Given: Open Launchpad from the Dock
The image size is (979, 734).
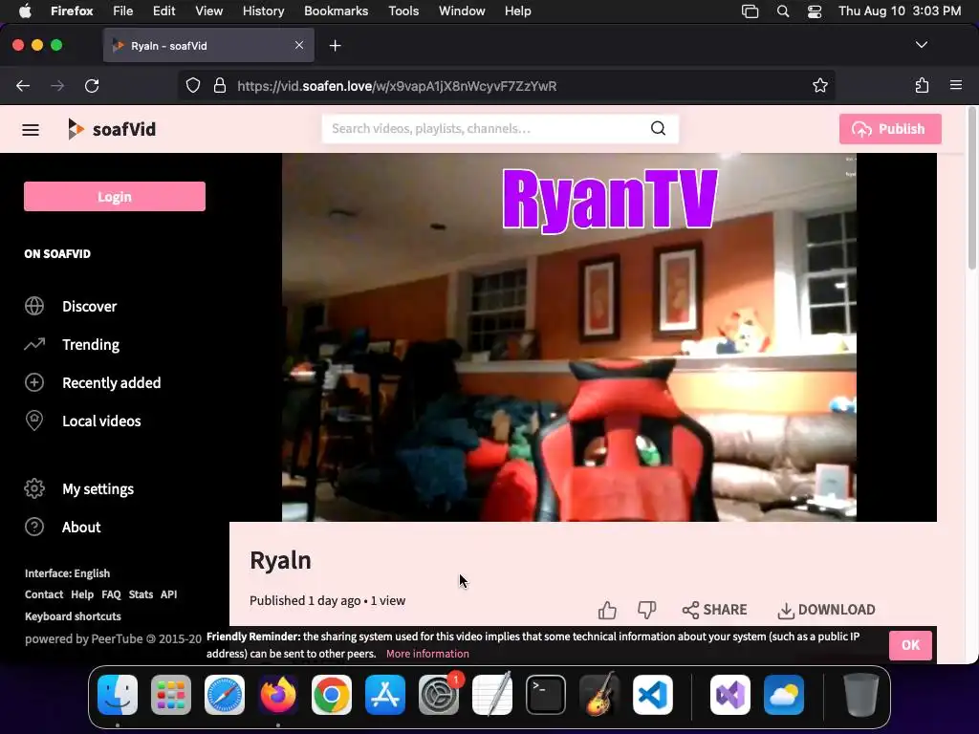Looking at the screenshot, I should point(171,695).
